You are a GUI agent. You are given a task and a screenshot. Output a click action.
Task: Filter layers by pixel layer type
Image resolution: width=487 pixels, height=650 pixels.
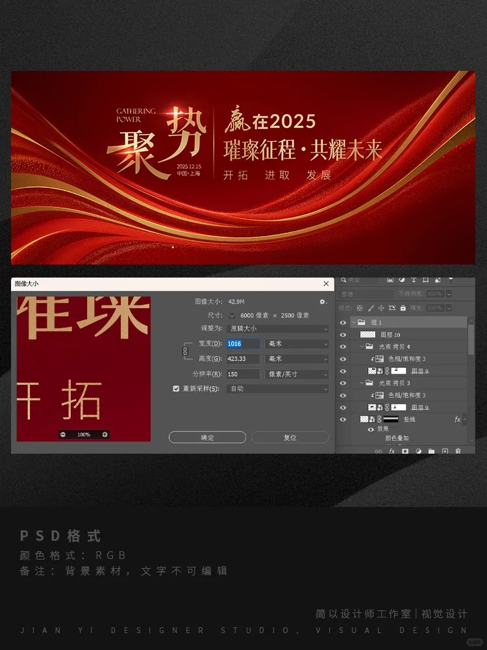pos(390,280)
